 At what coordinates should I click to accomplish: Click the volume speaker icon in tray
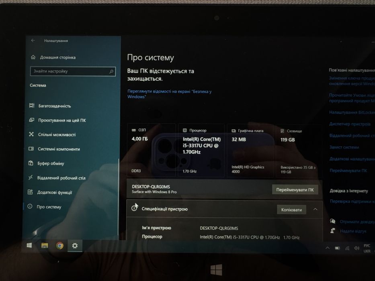pos(357,248)
